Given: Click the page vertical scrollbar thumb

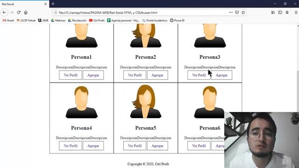Looking at the screenshot, I should (298, 91).
